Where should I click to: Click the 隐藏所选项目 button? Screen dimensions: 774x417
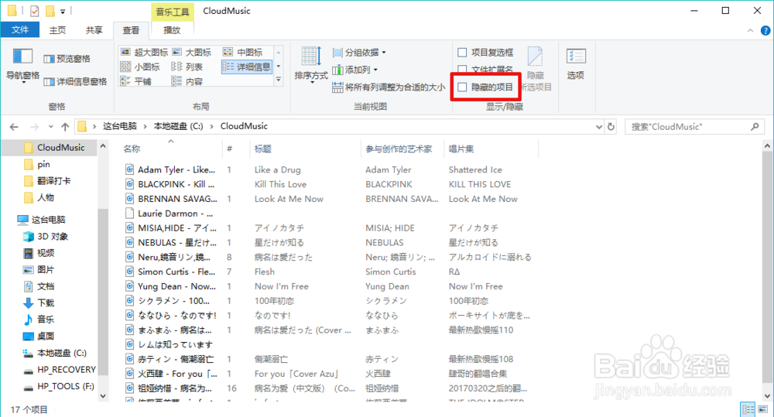(536, 69)
